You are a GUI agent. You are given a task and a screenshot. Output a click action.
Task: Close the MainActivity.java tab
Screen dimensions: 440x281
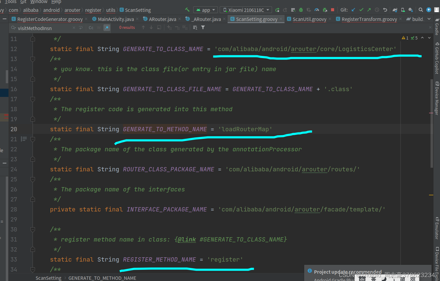pos(137,19)
